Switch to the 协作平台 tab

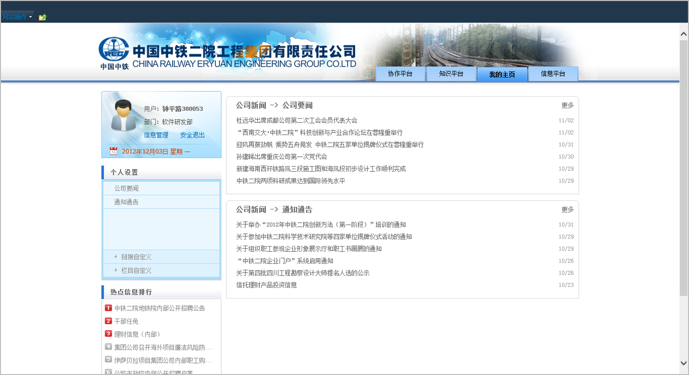(x=400, y=74)
